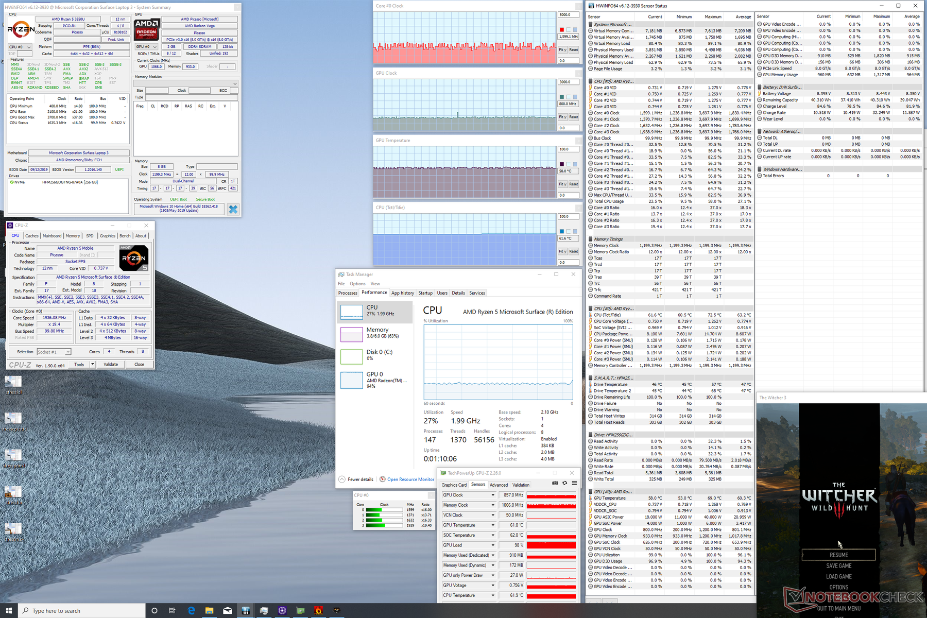The image size is (927, 618).
Task: Select GPU 0 in Task Manager's Performance list
Action: [x=375, y=380]
